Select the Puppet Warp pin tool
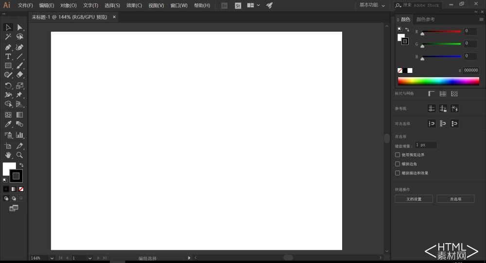 click(x=19, y=95)
